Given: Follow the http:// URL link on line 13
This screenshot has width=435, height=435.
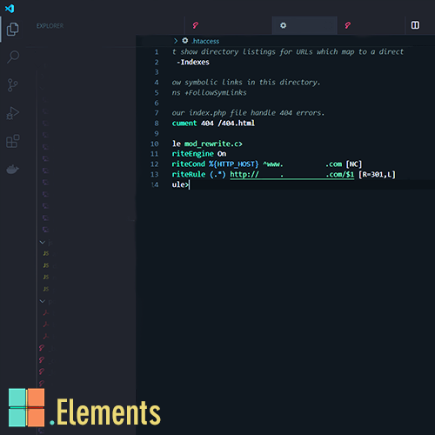Looking at the screenshot, I should tap(292, 174).
